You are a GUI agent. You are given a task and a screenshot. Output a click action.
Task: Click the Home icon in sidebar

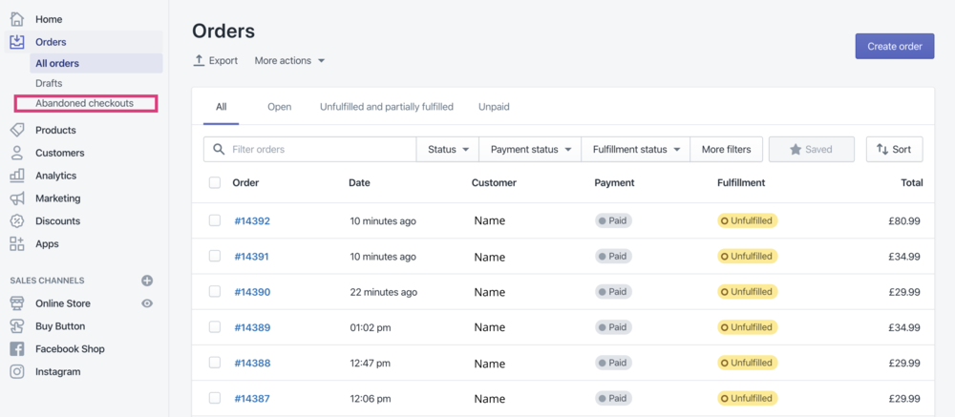coord(17,19)
